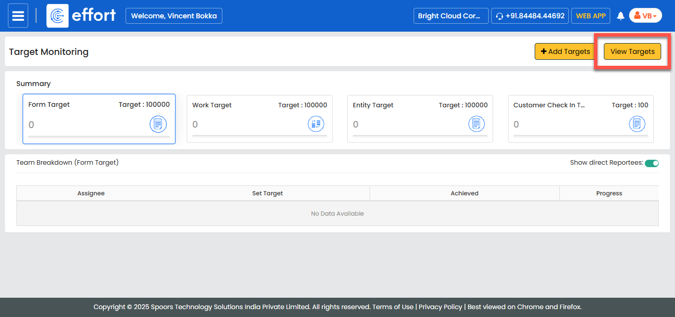Toggle Show direct Reportees switch
Image resolution: width=675 pixels, height=317 pixels.
(652, 163)
